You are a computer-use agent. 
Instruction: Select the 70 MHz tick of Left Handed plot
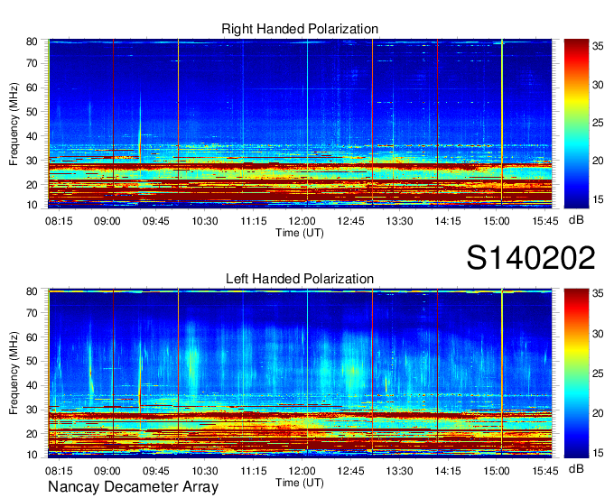click(32, 313)
